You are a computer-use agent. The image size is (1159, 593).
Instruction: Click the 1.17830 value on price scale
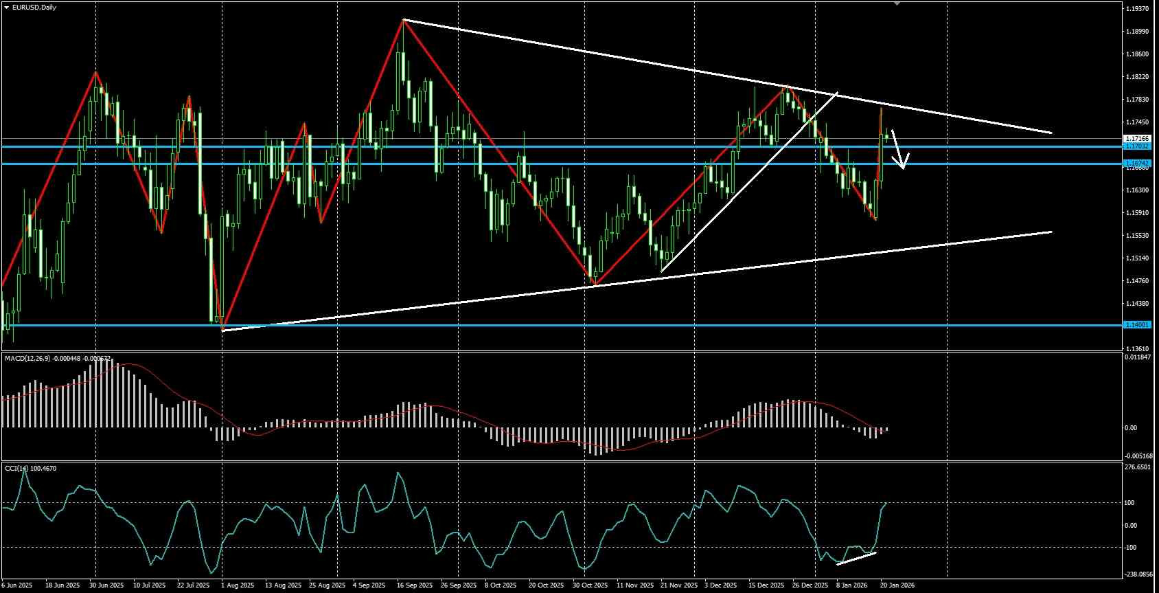[1138, 100]
